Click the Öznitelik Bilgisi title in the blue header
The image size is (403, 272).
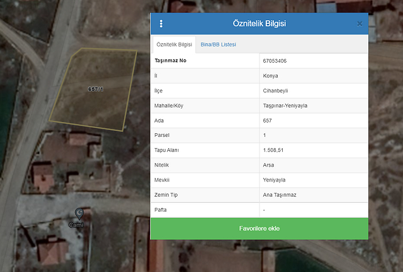pyautogui.click(x=259, y=24)
